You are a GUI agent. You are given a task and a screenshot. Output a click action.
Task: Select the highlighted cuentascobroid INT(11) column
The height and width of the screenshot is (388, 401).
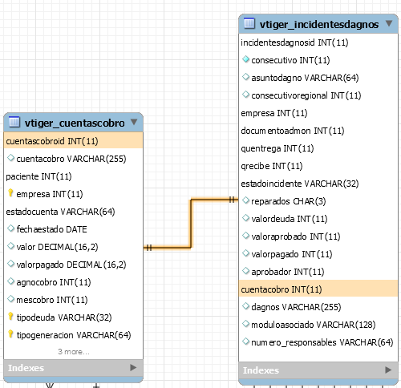(73, 141)
